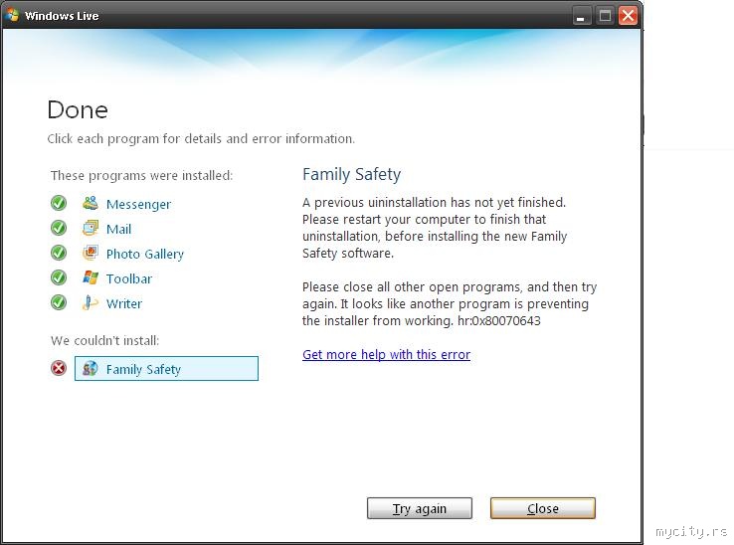The height and width of the screenshot is (545, 734).
Task: Show Writer installation details
Action: [x=124, y=303]
